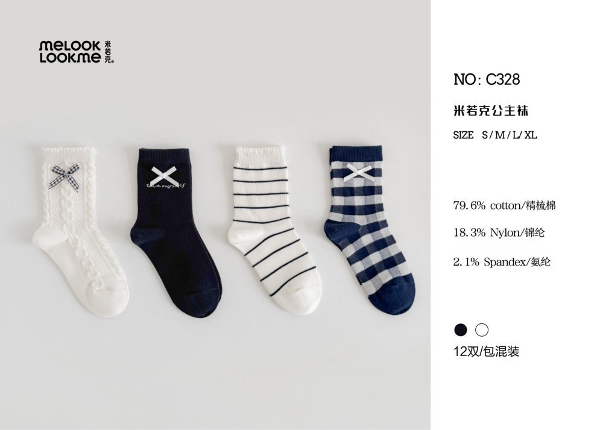Click the MELOOK LOOKME brand logo
This screenshot has width=603, height=430.
[x=77, y=52]
